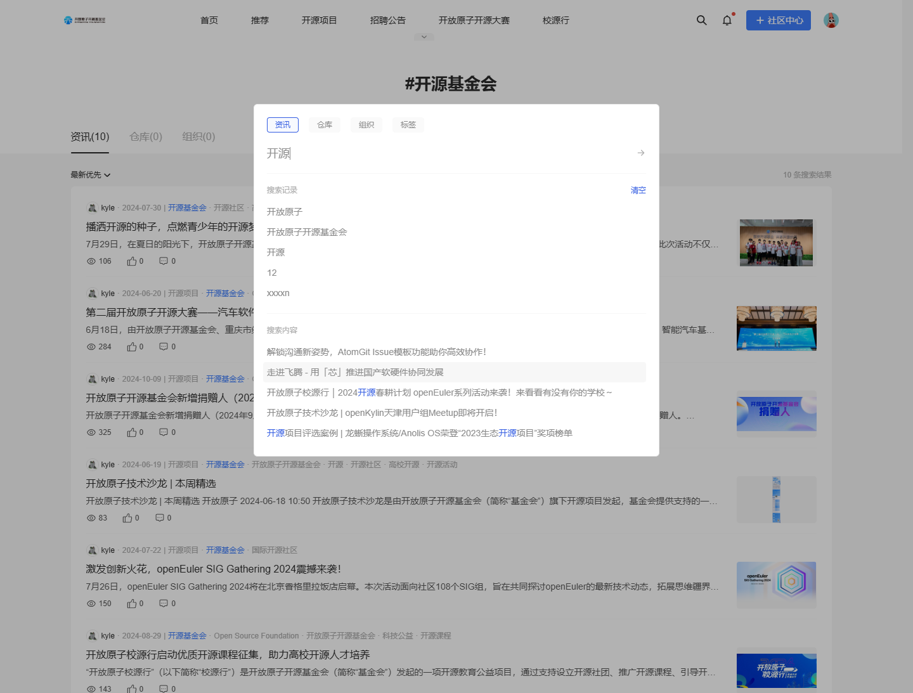Viewport: 913px width, 693px height.
Task: Pick 开放原子开源基金会 from search history
Action: 307,232
